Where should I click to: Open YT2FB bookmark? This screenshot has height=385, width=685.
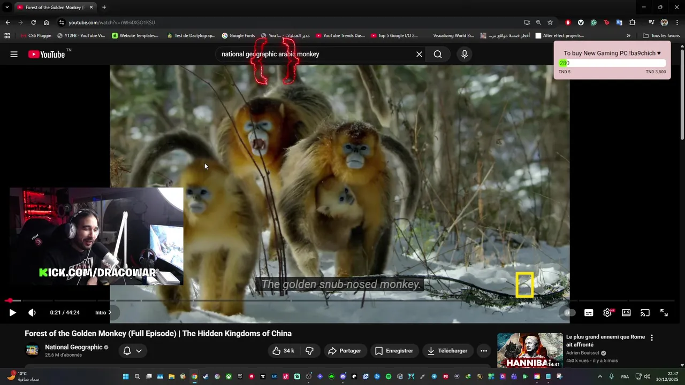click(x=81, y=36)
